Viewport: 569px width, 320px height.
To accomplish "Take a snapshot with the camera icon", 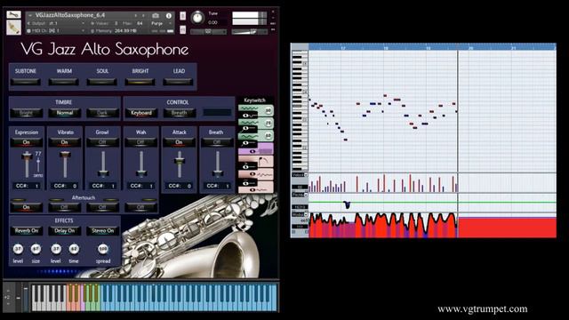I will tap(156, 16).
